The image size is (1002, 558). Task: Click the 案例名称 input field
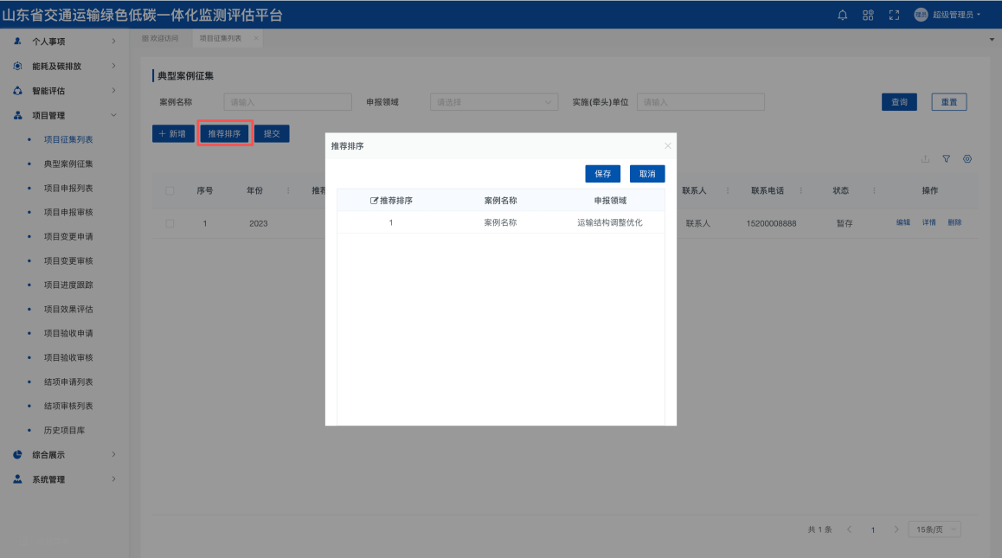(x=287, y=102)
